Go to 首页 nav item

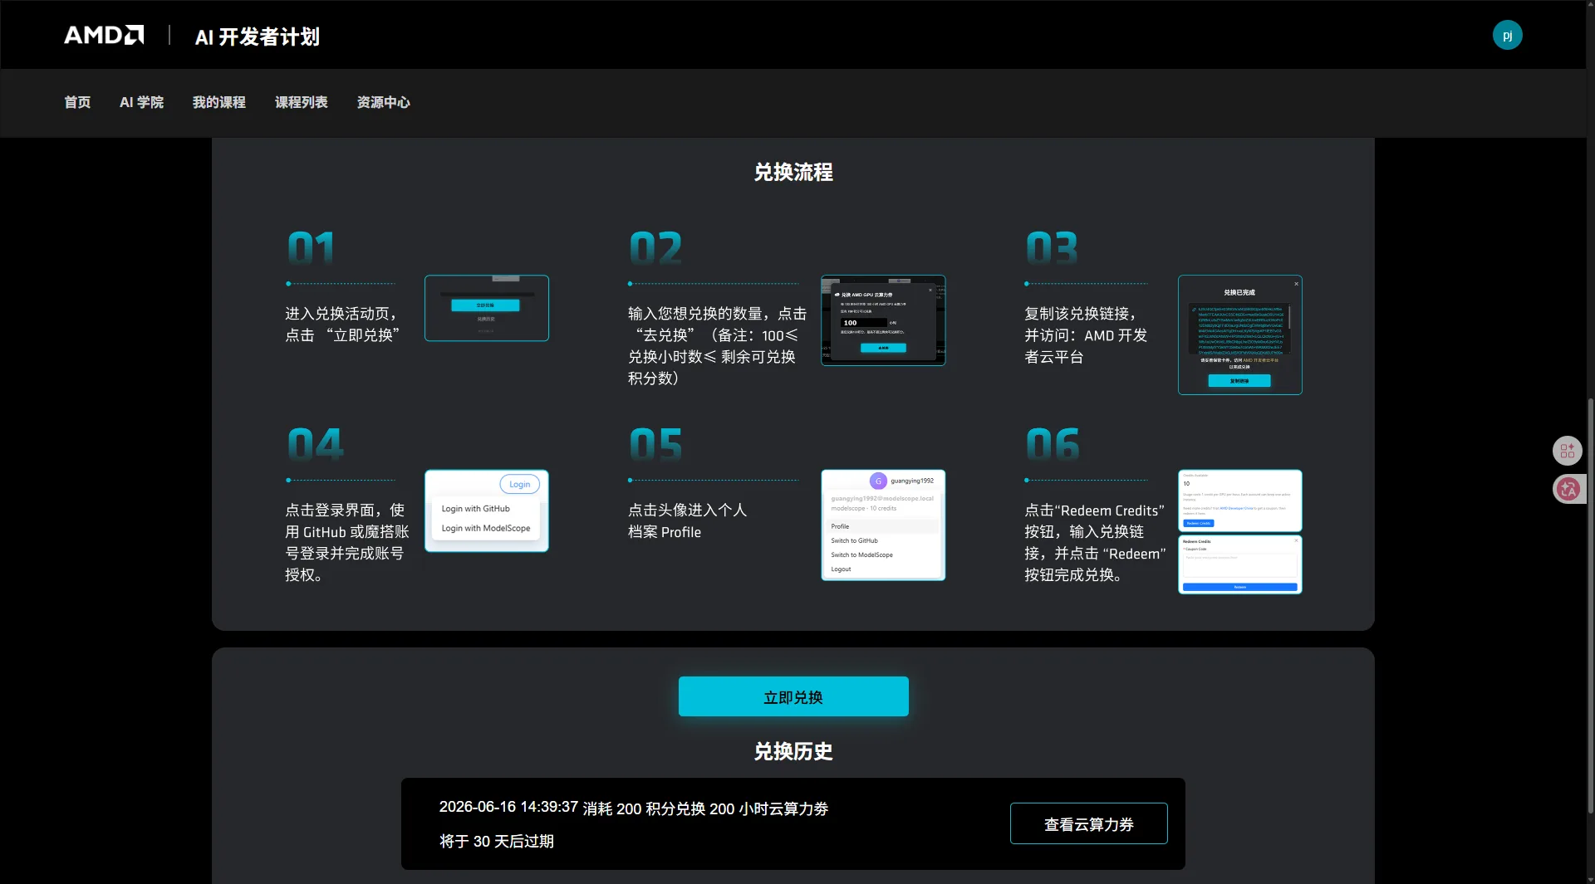77,102
